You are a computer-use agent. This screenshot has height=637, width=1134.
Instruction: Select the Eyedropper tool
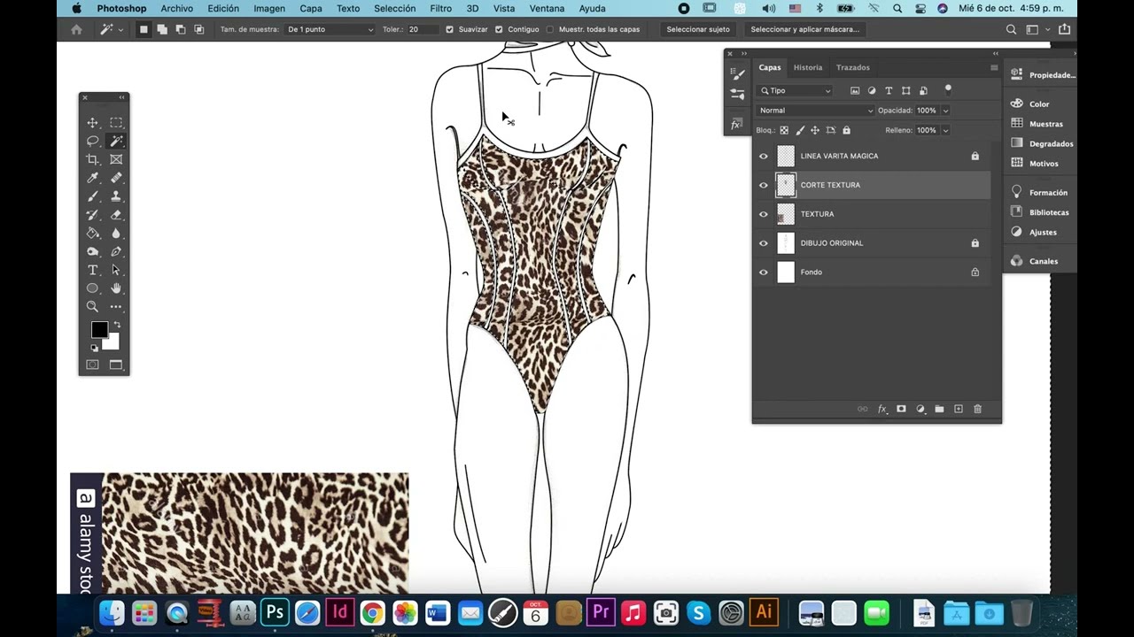click(92, 178)
